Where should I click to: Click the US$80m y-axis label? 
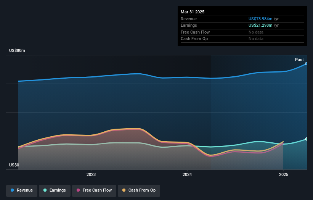click(17, 50)
